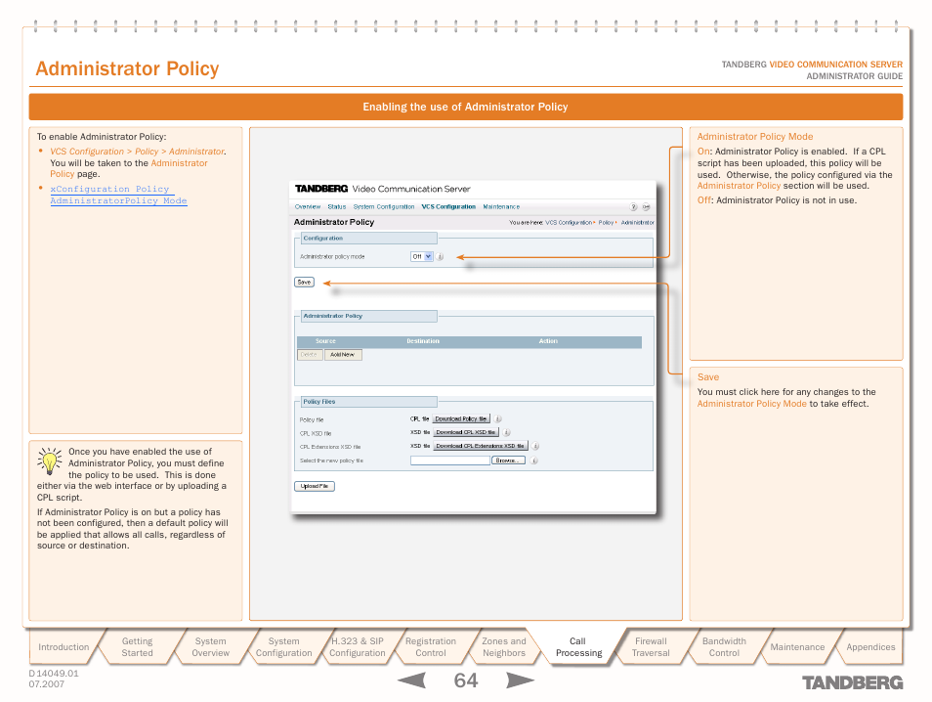Click the logout icon beside help
Image resolution: width=932 pixels, height=702 pixels.
click(646, 207)
